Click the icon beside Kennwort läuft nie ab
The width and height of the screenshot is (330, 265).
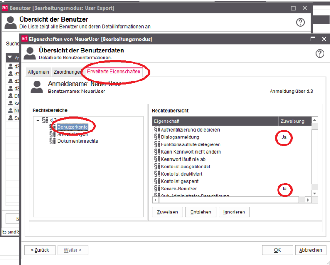(157, 159)
